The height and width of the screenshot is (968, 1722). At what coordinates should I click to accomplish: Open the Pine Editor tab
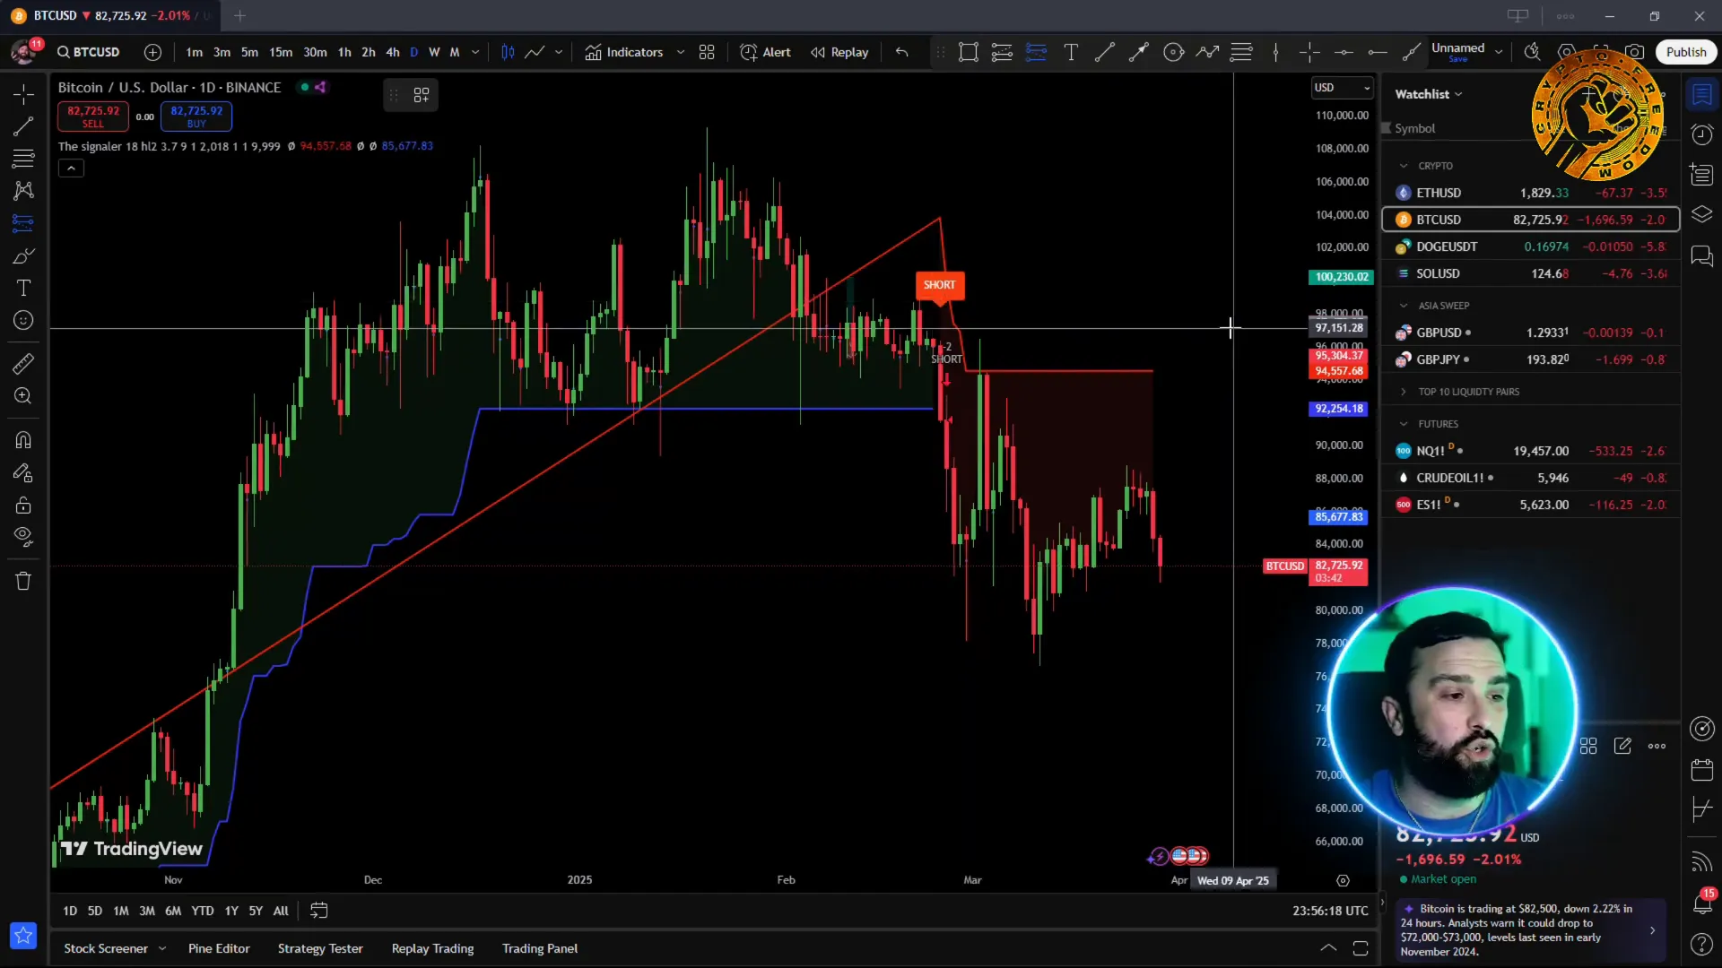219,948
